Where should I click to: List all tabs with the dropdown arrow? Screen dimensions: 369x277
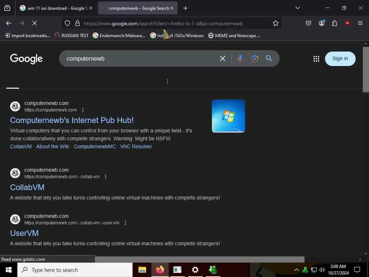coord(297,8)
